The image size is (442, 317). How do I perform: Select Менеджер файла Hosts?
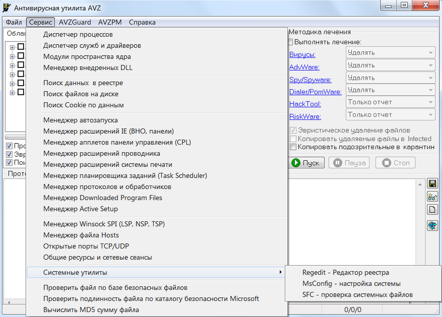pos(157,235)
